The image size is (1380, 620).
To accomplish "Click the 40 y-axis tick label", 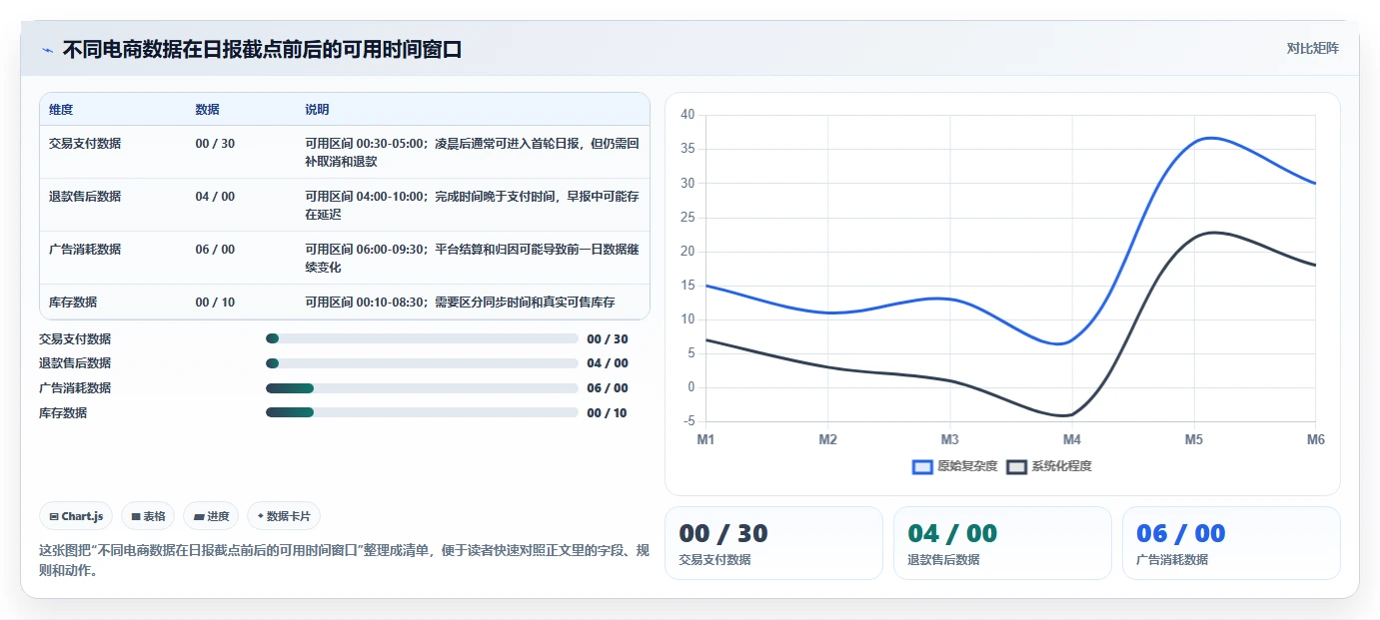I will click(x=687, y=115).
